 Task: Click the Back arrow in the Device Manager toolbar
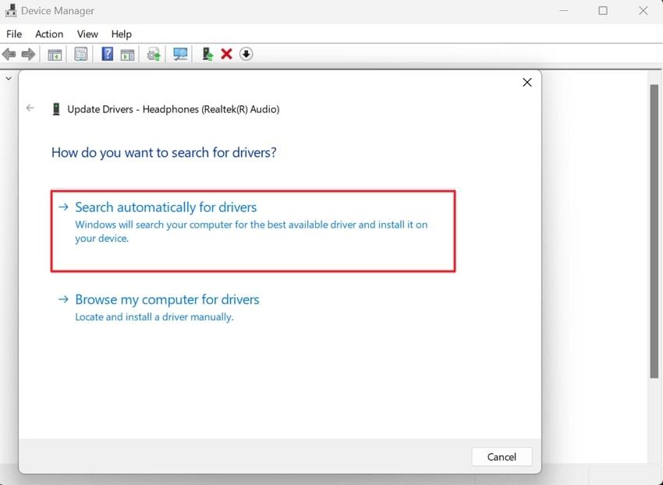pos(9,54)
